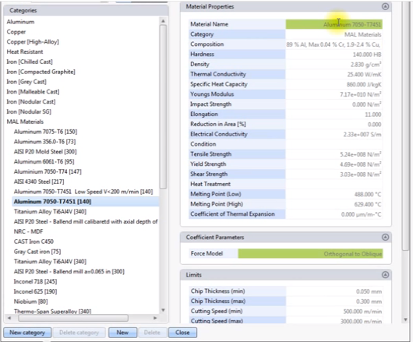
Task: Click Cutting Speed (min) value 500.000
Action: (362, 312)
